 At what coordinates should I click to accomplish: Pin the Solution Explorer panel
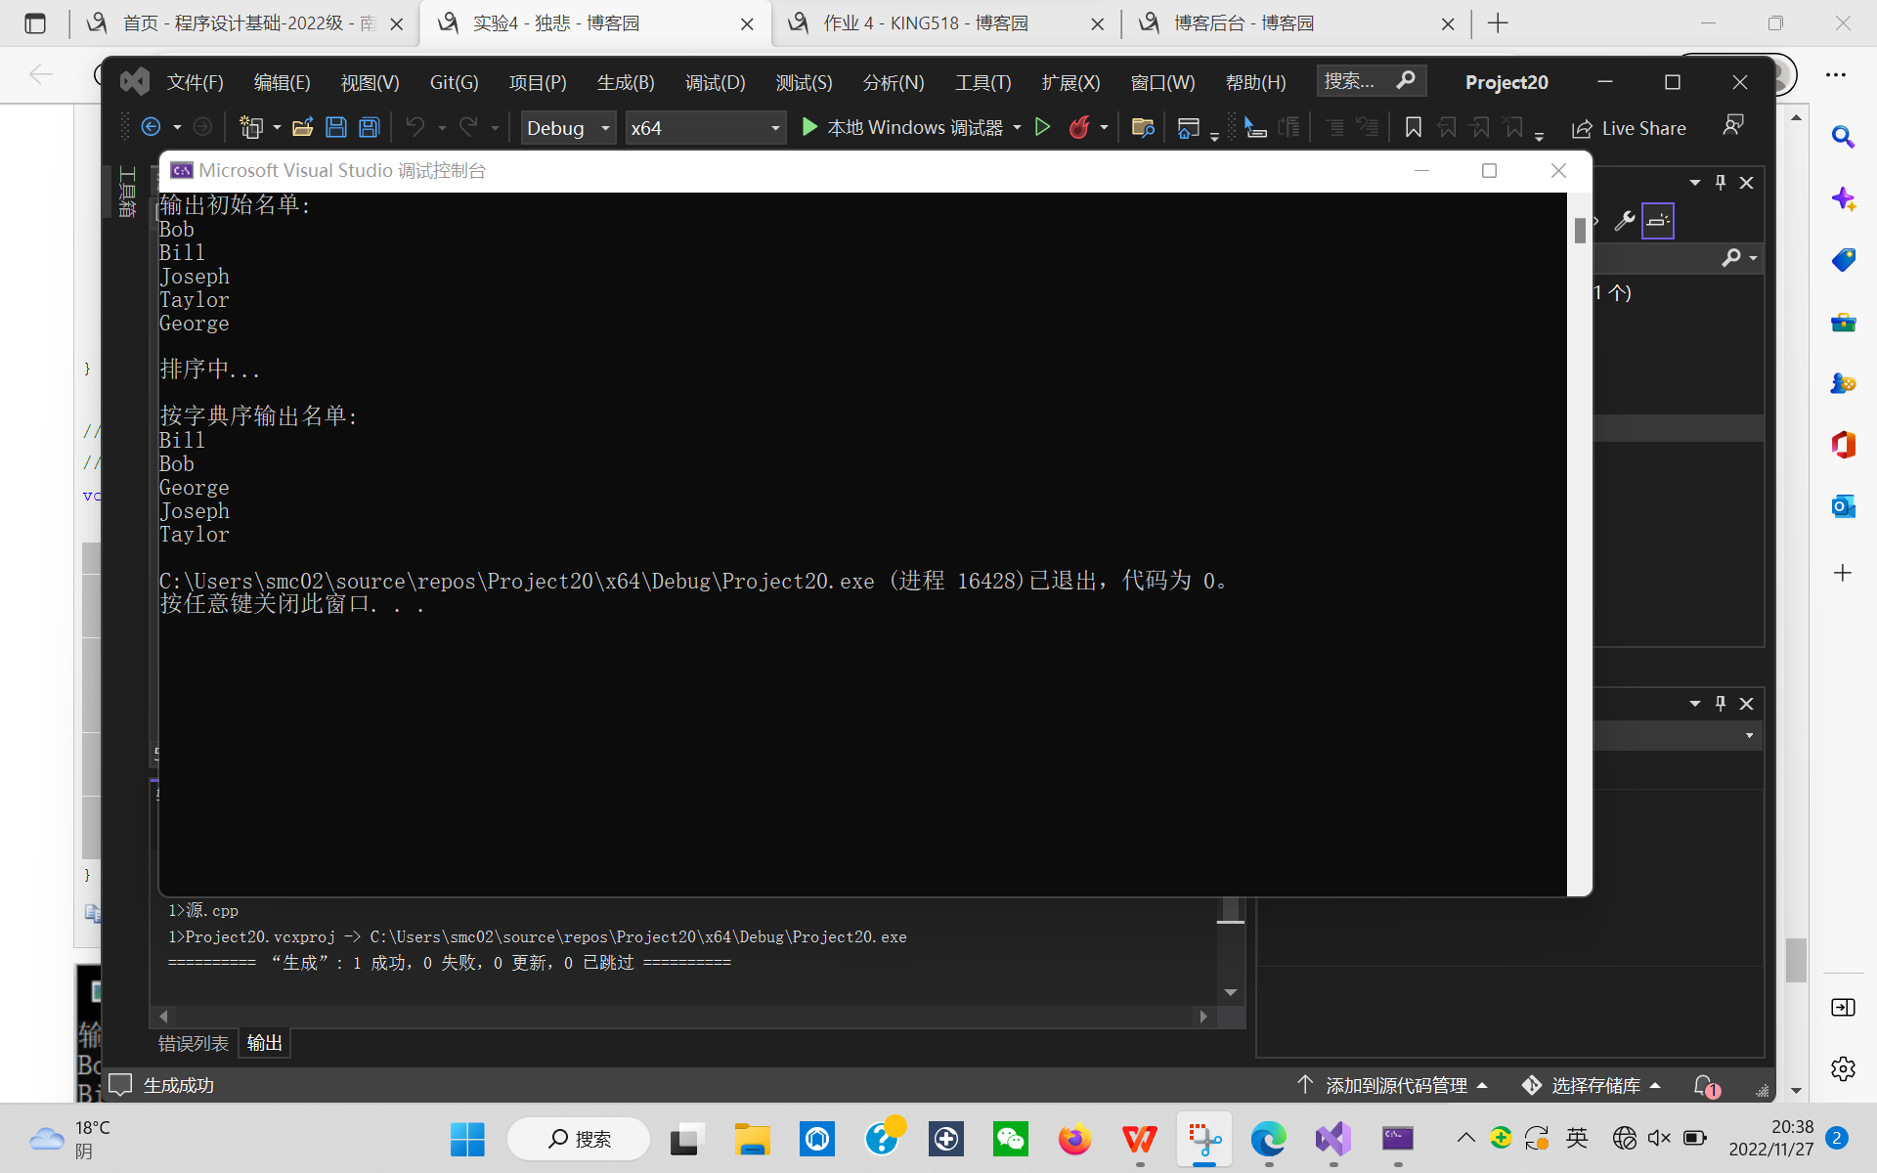(1721, 183)
